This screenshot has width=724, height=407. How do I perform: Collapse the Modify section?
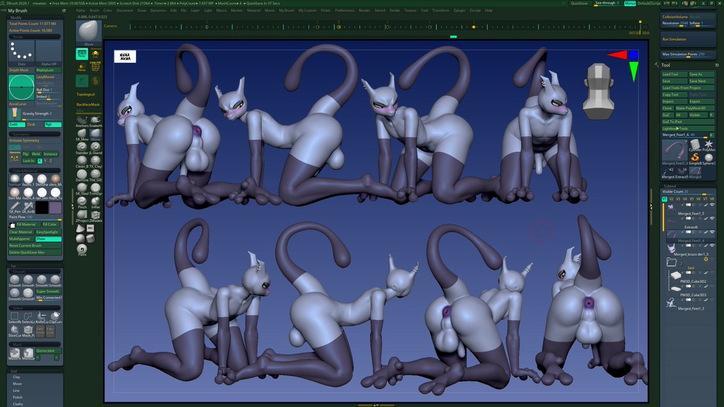point(35,17)
